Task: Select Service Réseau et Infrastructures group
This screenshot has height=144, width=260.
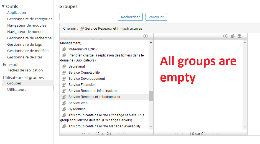Action: tap(93, 91)
